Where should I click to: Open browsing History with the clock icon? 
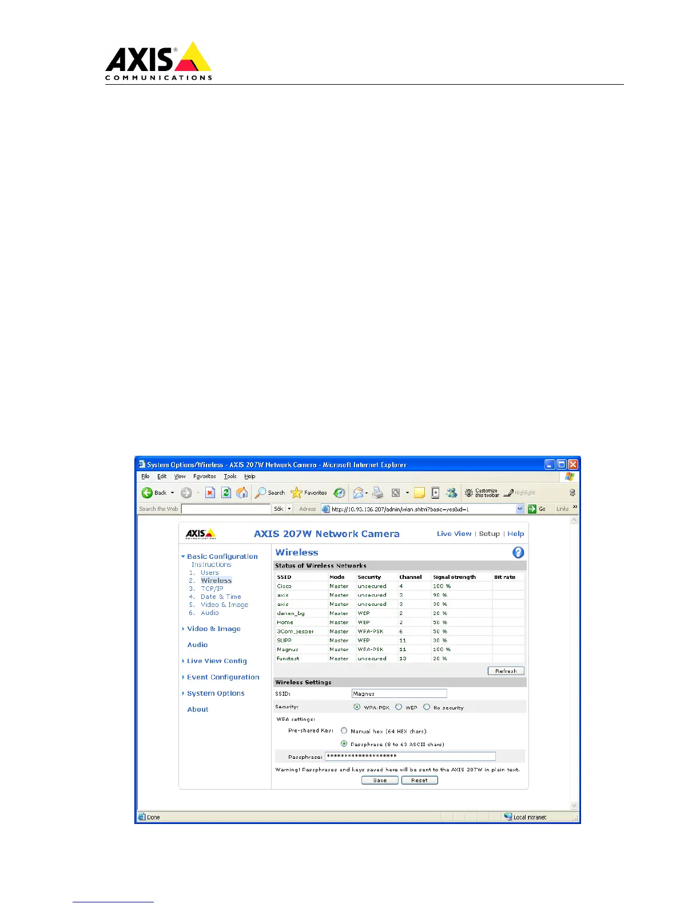tap(340, 492)
